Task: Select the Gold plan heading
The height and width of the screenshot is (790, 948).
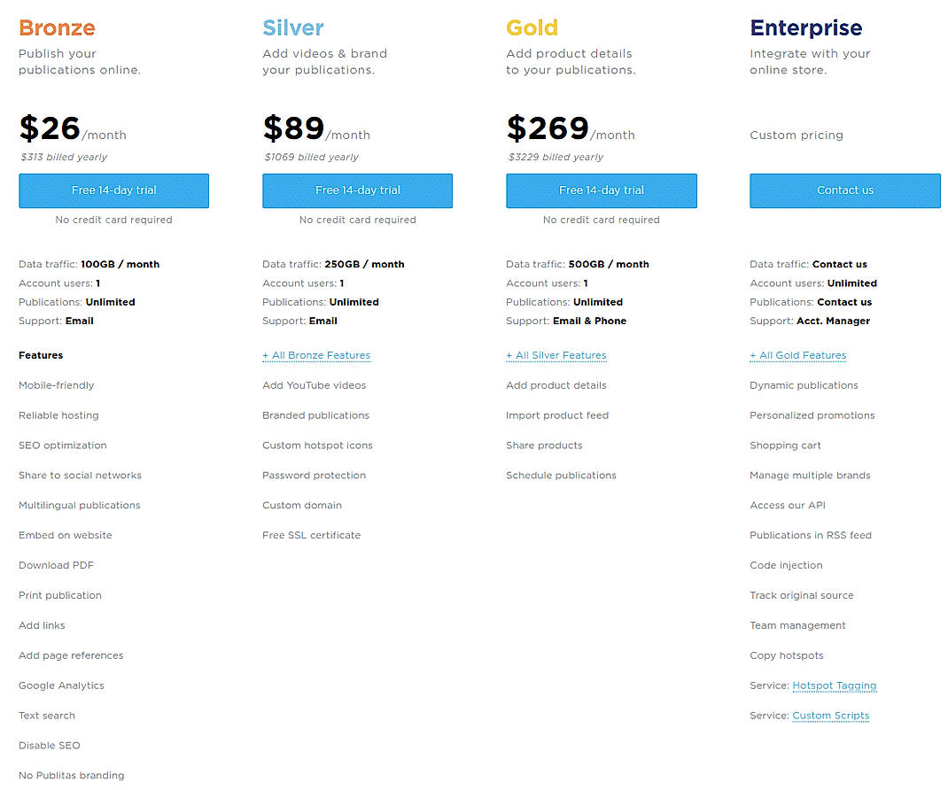Action: coord(532,27)
